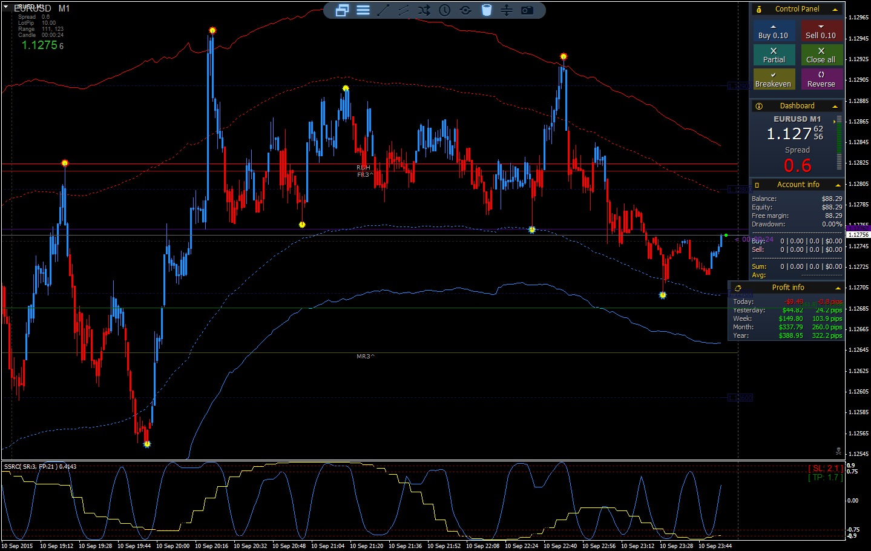Image resolution: width=871 pixels, height=551 pixels.
Task: Take a screenshot with the camera icon
Action: pos(528,10)
